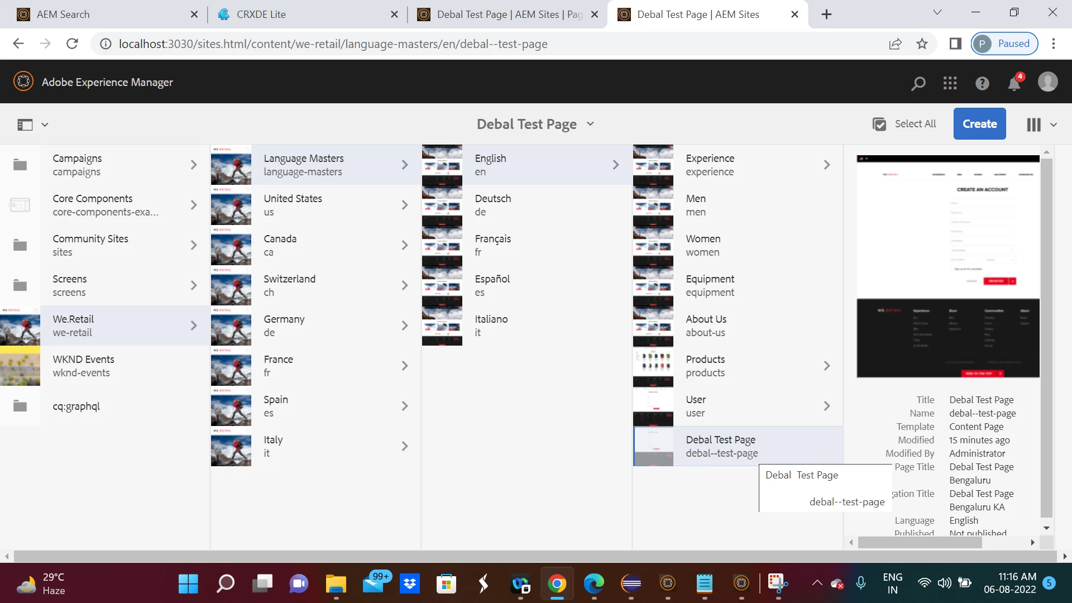The height and width of the screenshot is (603, 1072).
Task: Select the We.Retail thumbnail
Action: tap(20, 326)
